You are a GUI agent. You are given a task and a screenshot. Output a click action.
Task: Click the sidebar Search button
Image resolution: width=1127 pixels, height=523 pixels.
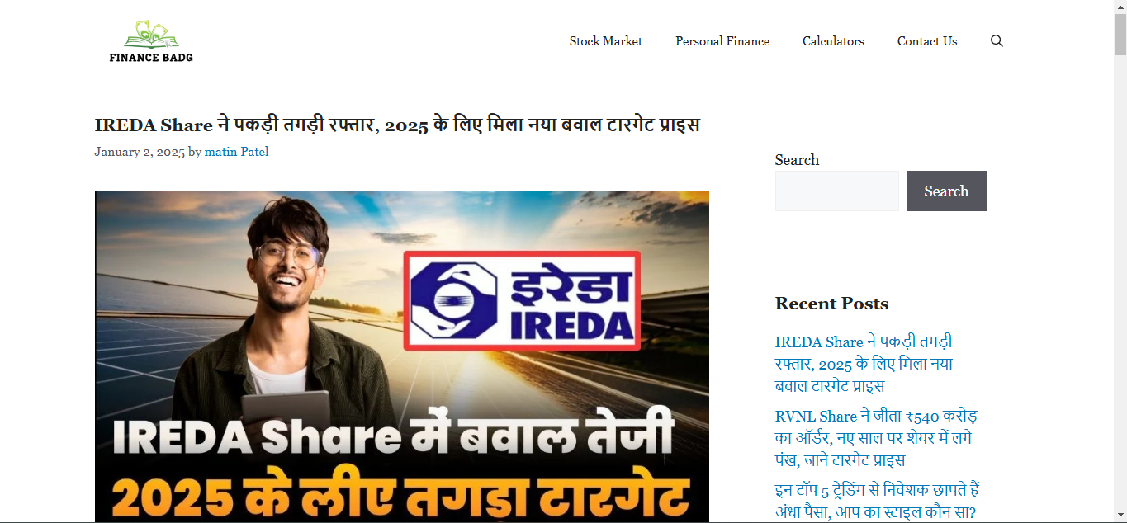[x=946, y=191]
